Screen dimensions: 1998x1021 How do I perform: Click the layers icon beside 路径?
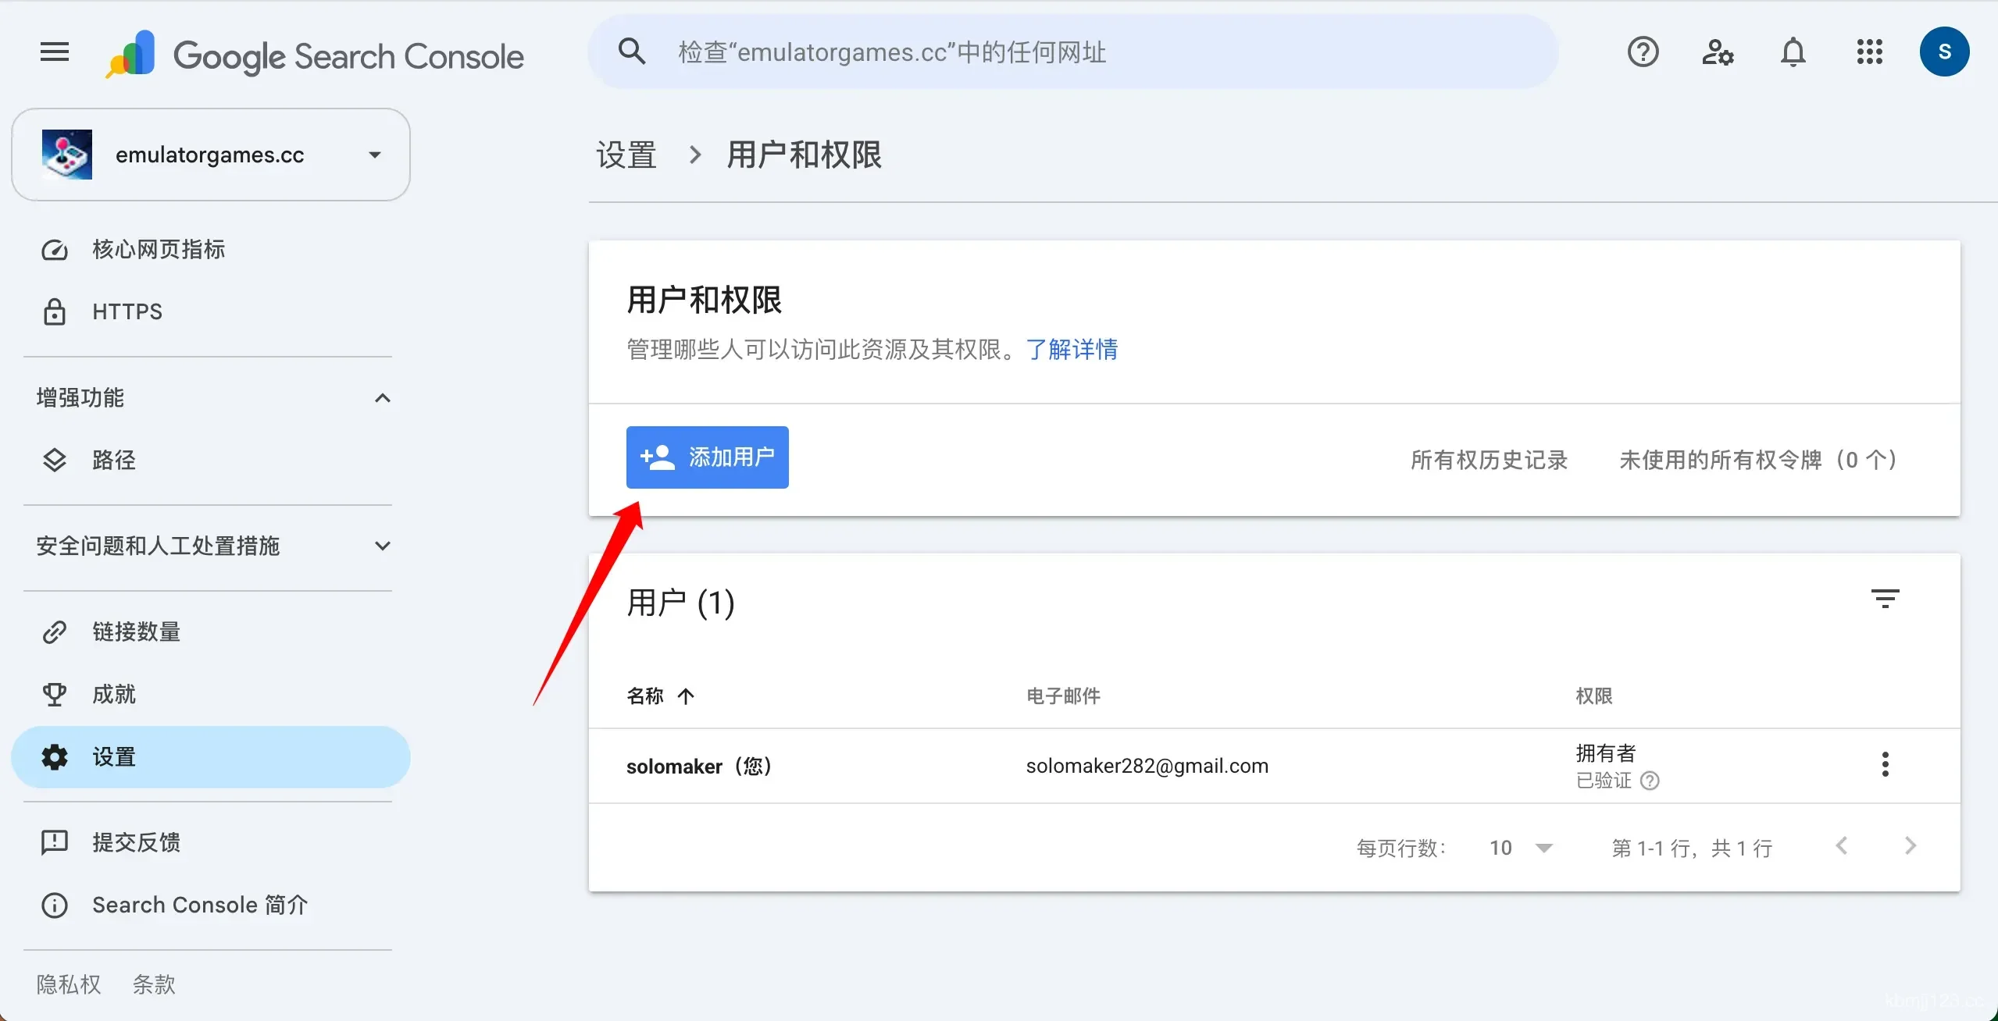point(55,461)
